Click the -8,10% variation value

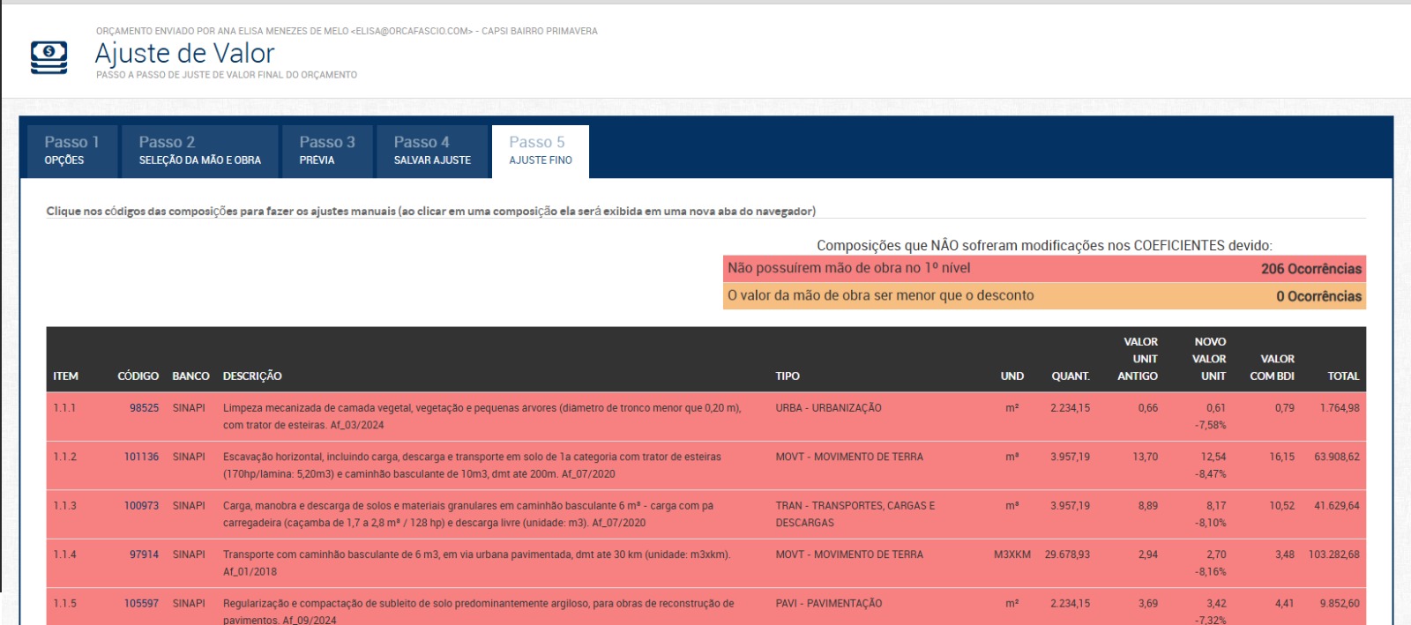pyautogui.click(x=1211, y=523)
